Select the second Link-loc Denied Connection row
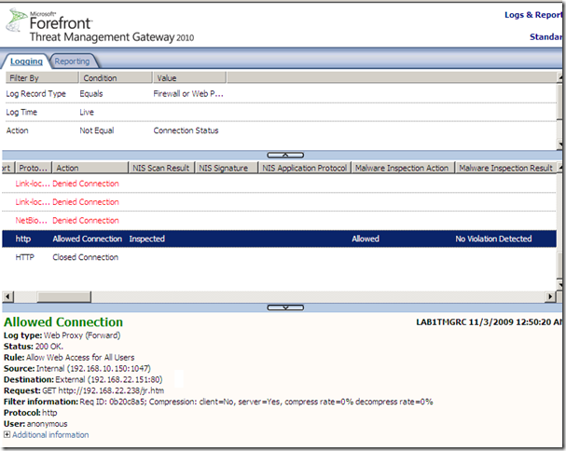 point(280,202)
